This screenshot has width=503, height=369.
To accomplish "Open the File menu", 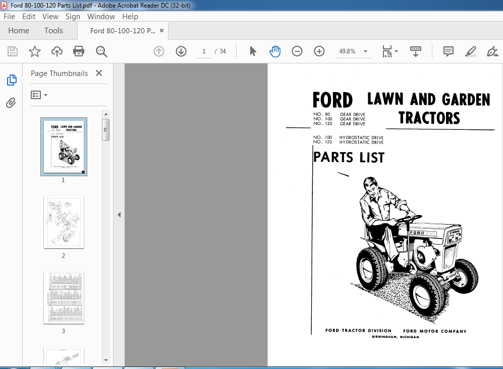I will 9,17.
